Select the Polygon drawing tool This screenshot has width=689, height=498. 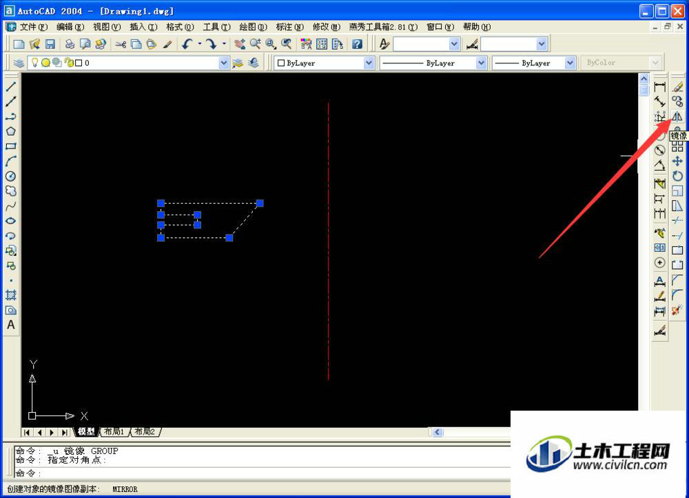pos(11,131)
